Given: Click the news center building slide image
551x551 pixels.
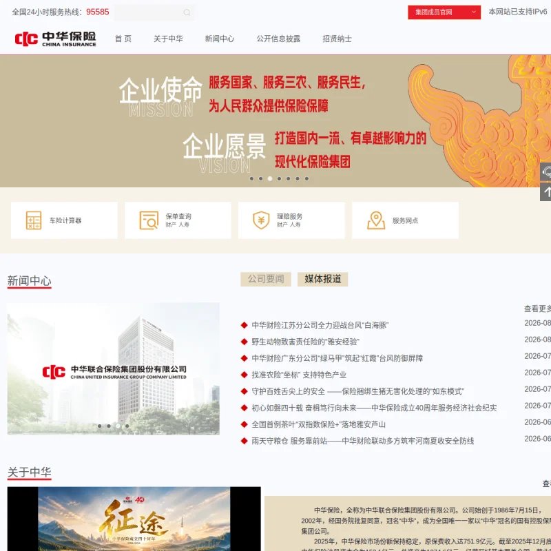Looking at the screenshot, I should 114,368.
